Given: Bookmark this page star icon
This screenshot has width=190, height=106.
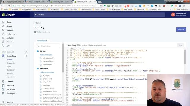Looking at the screenshot, I should pyautogui.click(x=101, y=6).
